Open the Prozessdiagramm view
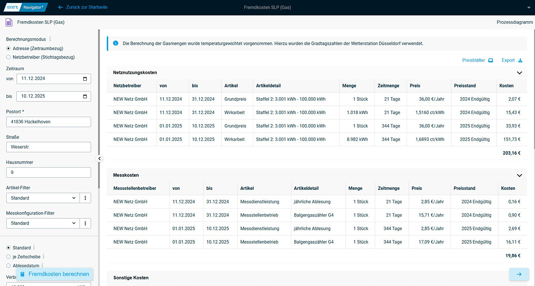The image size is (535, 286). pos(515,22)
